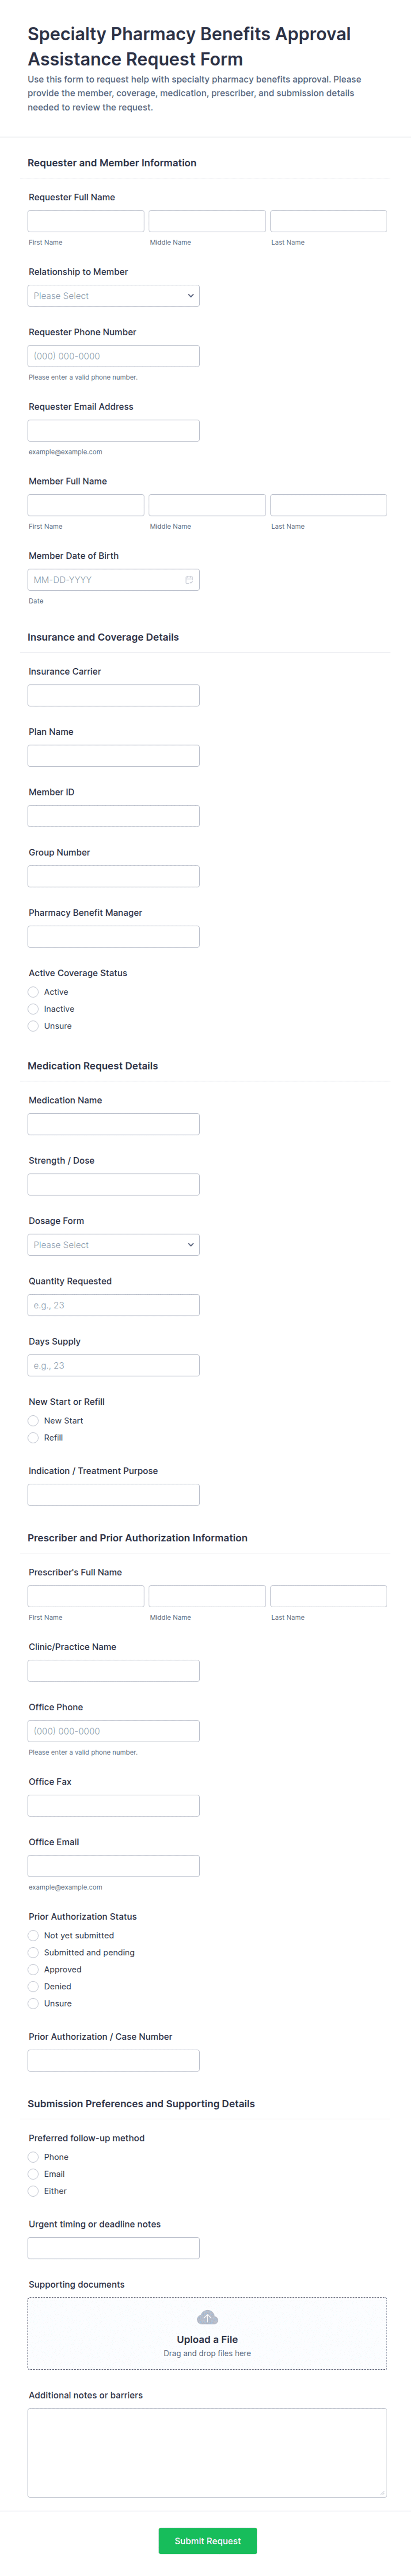This screenshot has width=411, height=2576.
Task: Choose Email as preferred follow-up method
Action: pos(33,2174)
